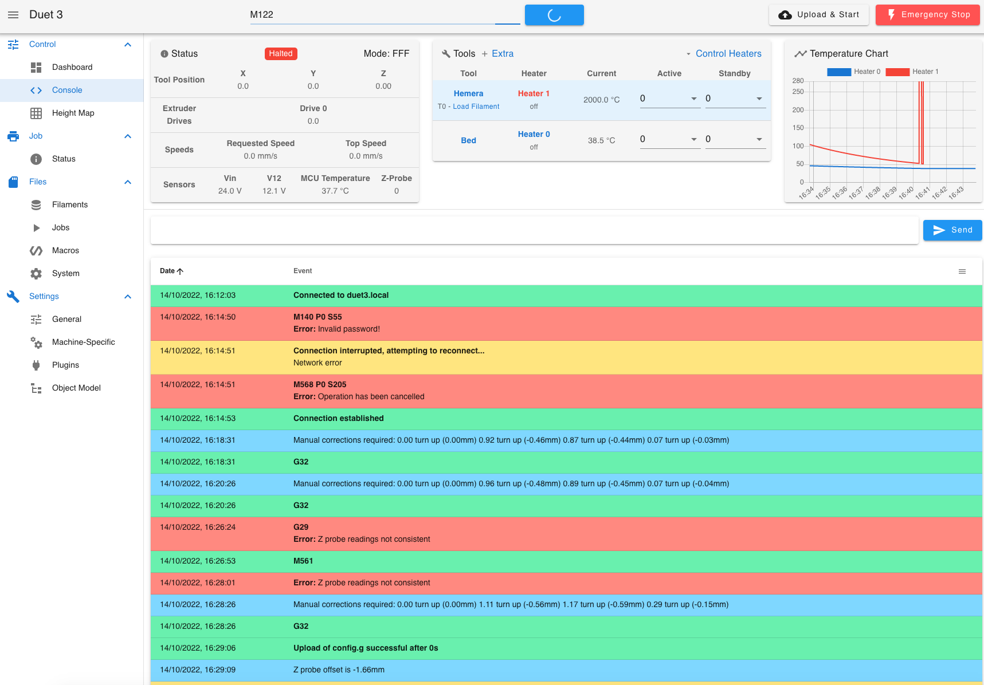Open Bed active temperature dropdown
Screen dimensions: 984x685
coord(694,139)
